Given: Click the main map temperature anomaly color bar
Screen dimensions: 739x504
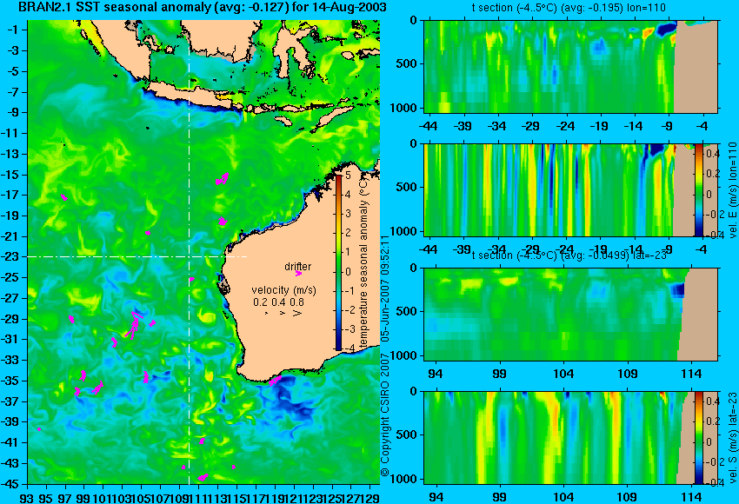Looking at the screenshot, I should pos(338,262).
